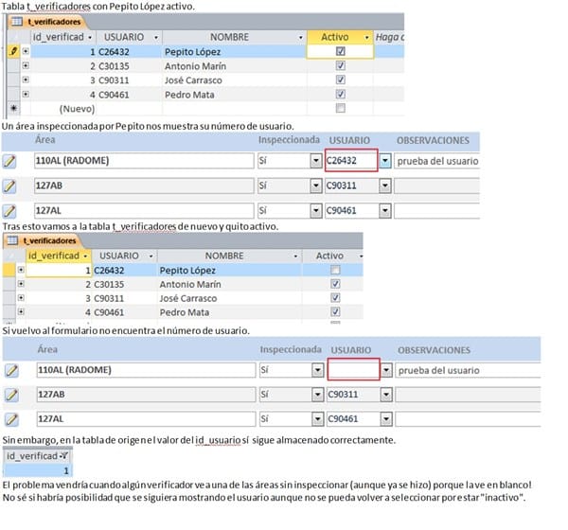Expand the plus sign of Pepito López's row in the lower table

(x=21, y=270)
